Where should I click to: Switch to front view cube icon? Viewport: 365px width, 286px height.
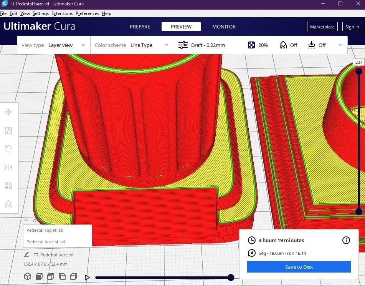(x=39, y=276)
